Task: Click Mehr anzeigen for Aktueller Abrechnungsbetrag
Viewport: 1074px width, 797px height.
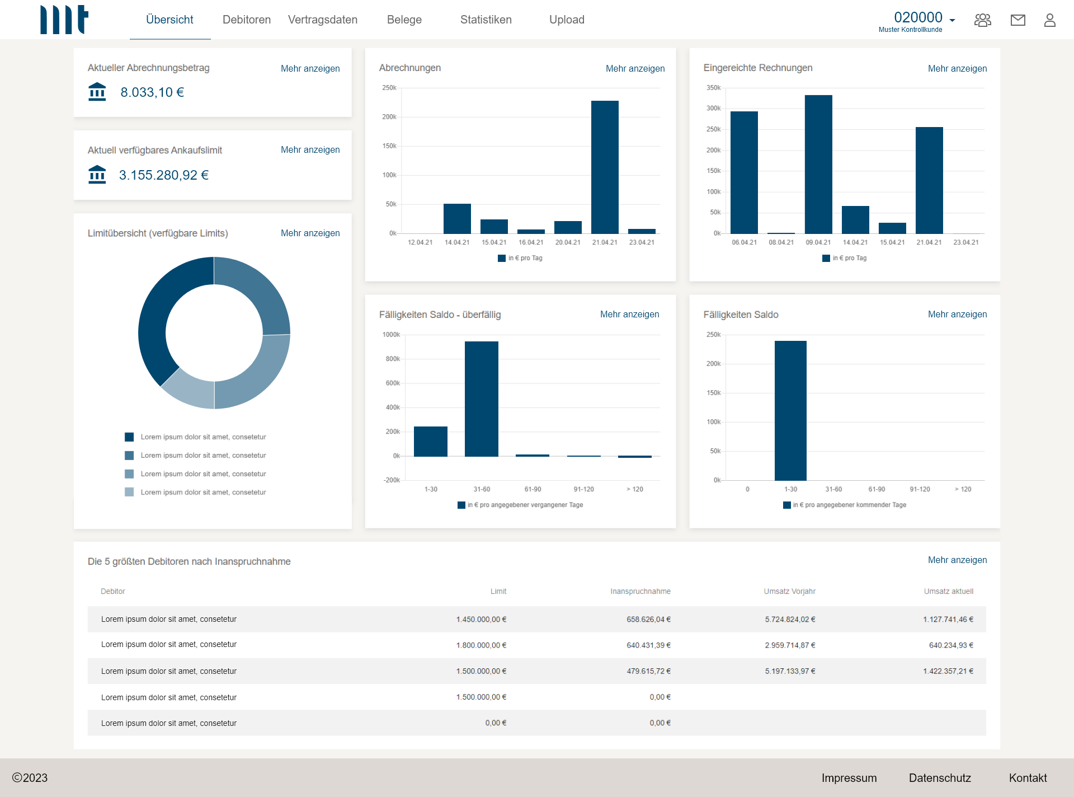Action: tap(310, 68)
